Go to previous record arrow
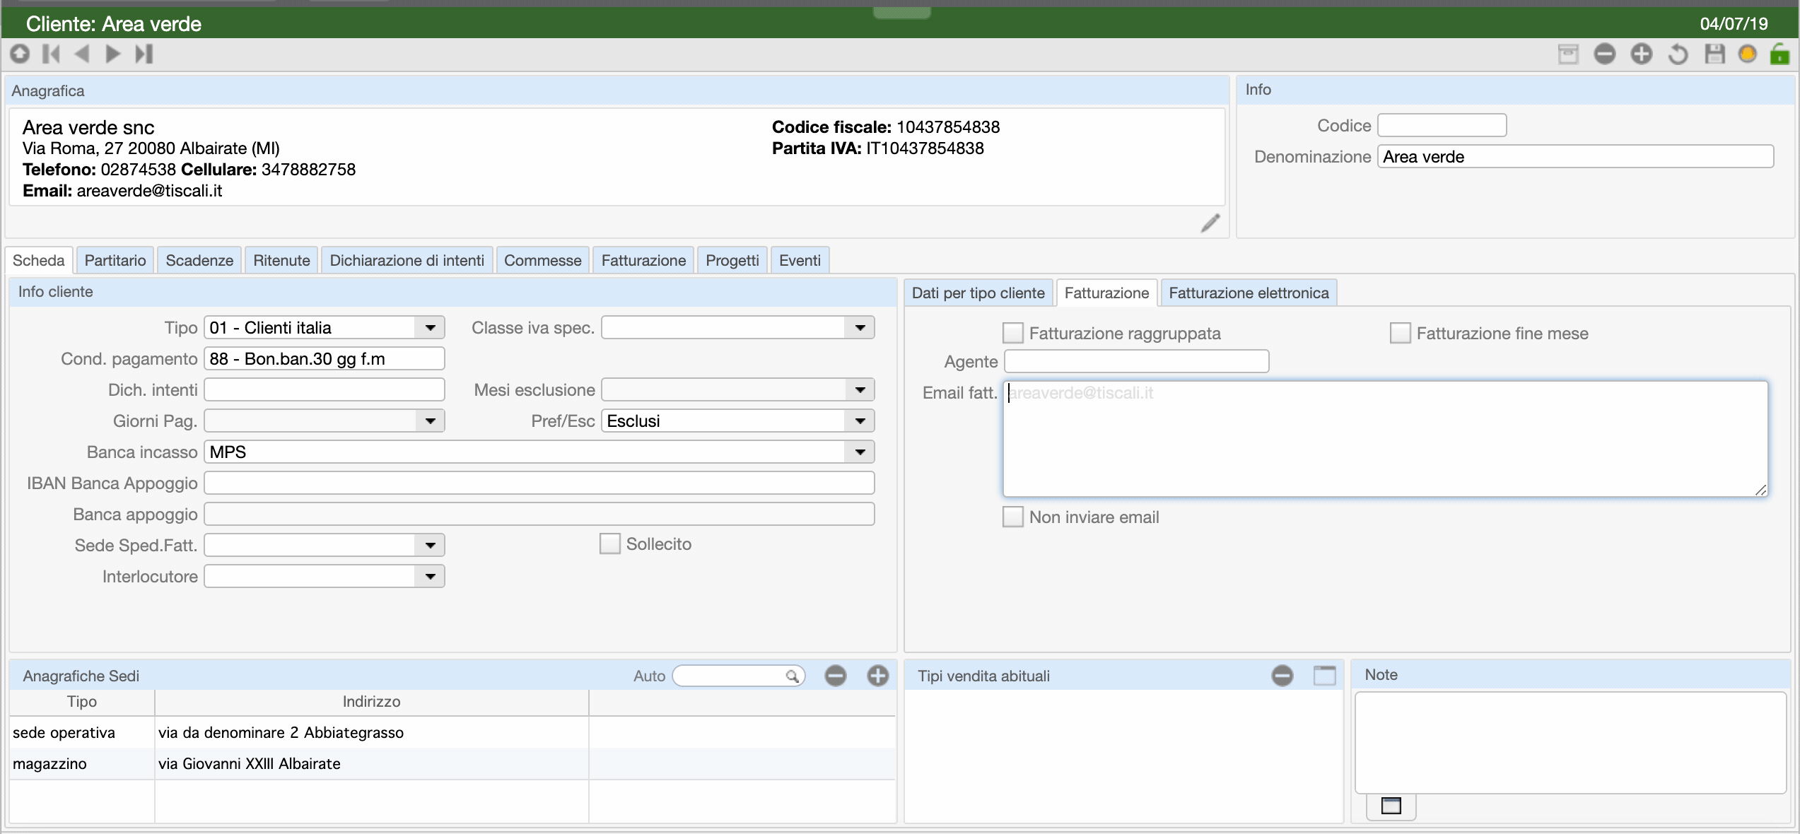The width and height of the screenshot is (1800, 834). (82, 54)
